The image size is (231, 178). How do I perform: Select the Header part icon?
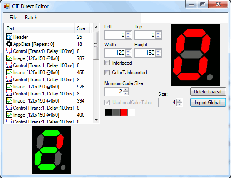(9, 37)
